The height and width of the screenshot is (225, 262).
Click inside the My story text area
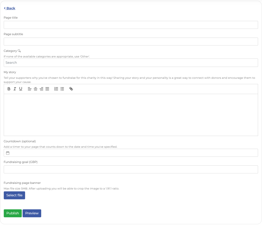coord(131,114)
